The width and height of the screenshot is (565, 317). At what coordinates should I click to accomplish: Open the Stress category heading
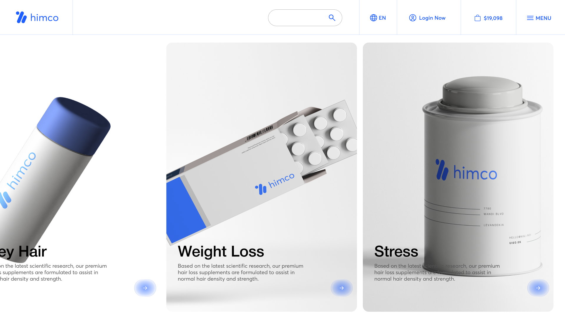(396, 252)
